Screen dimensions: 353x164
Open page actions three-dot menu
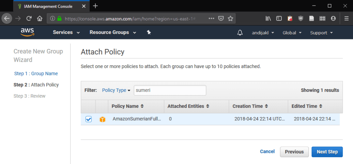211,19
